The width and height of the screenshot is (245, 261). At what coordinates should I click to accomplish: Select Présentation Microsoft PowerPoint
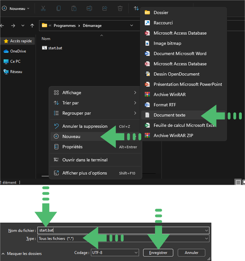[x=184, y=85]
